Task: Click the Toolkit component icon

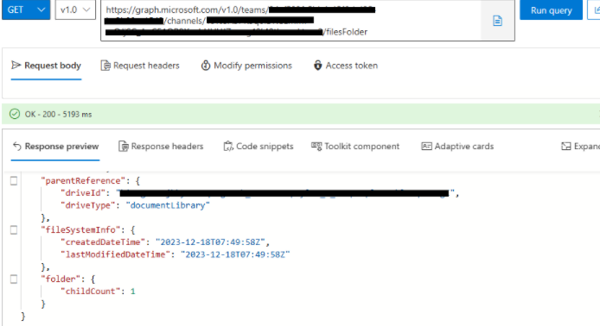Action: coord(316,147)
